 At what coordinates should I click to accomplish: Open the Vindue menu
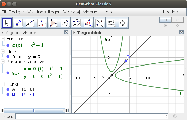(90, 12)
